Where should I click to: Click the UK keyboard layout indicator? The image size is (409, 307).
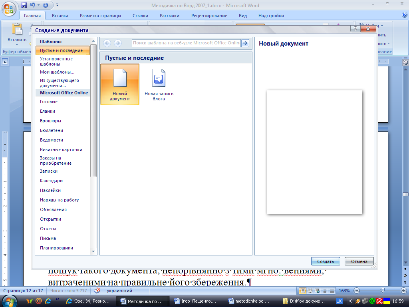339,301
